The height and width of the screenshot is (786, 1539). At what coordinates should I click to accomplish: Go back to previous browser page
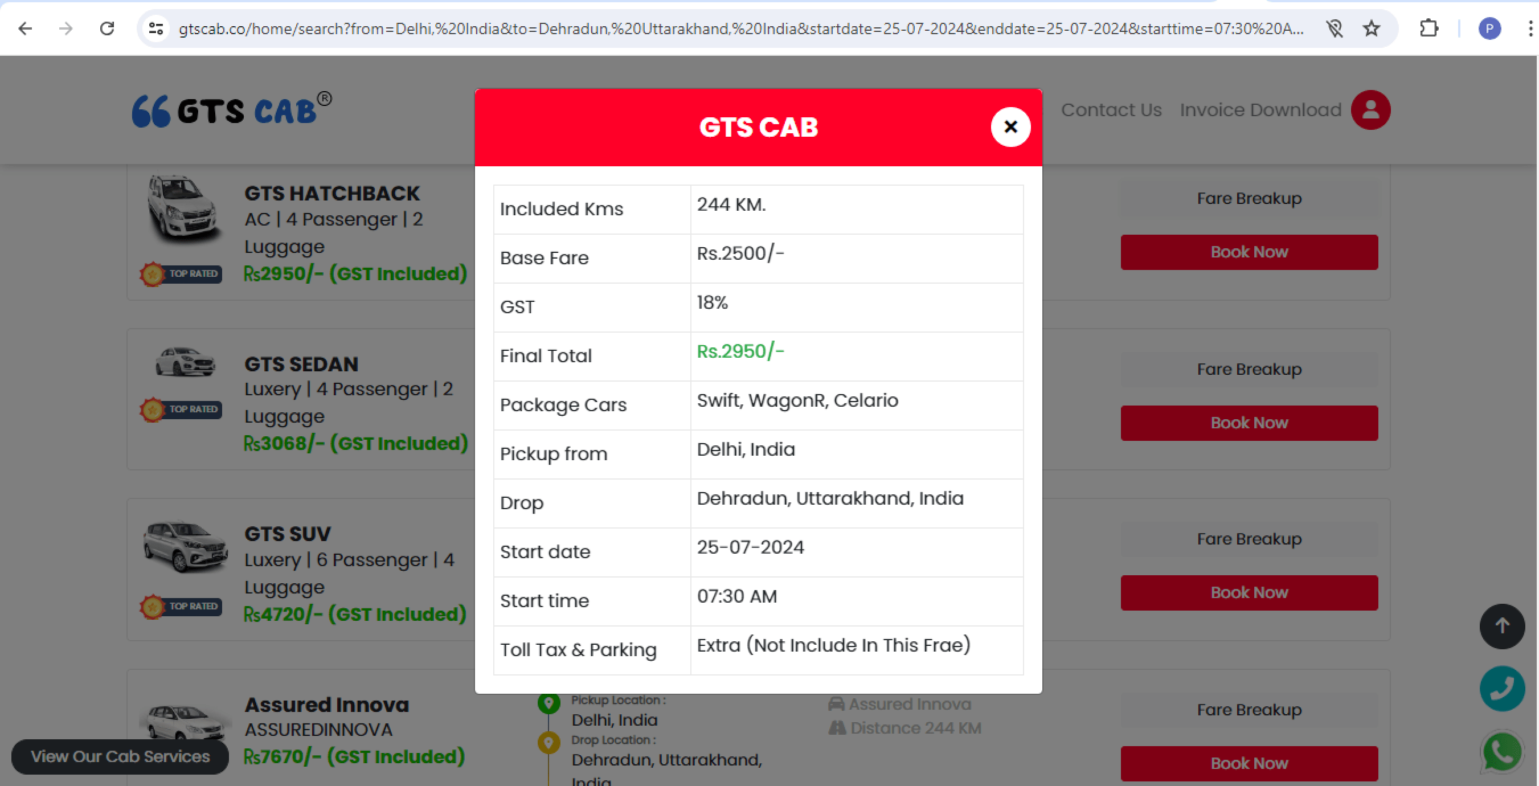pyautogui.click(x=25, y=28)
